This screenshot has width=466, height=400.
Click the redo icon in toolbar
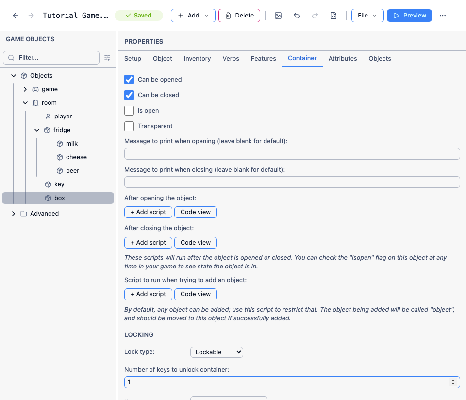click(315, 16)
